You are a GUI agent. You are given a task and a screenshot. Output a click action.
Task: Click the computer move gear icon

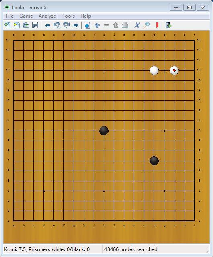[88, 25]
